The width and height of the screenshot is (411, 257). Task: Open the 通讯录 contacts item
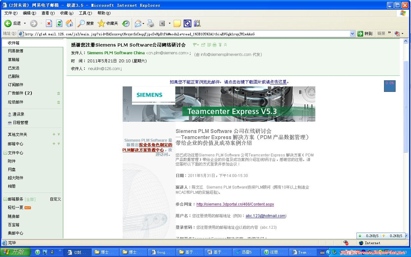[18, 114]
